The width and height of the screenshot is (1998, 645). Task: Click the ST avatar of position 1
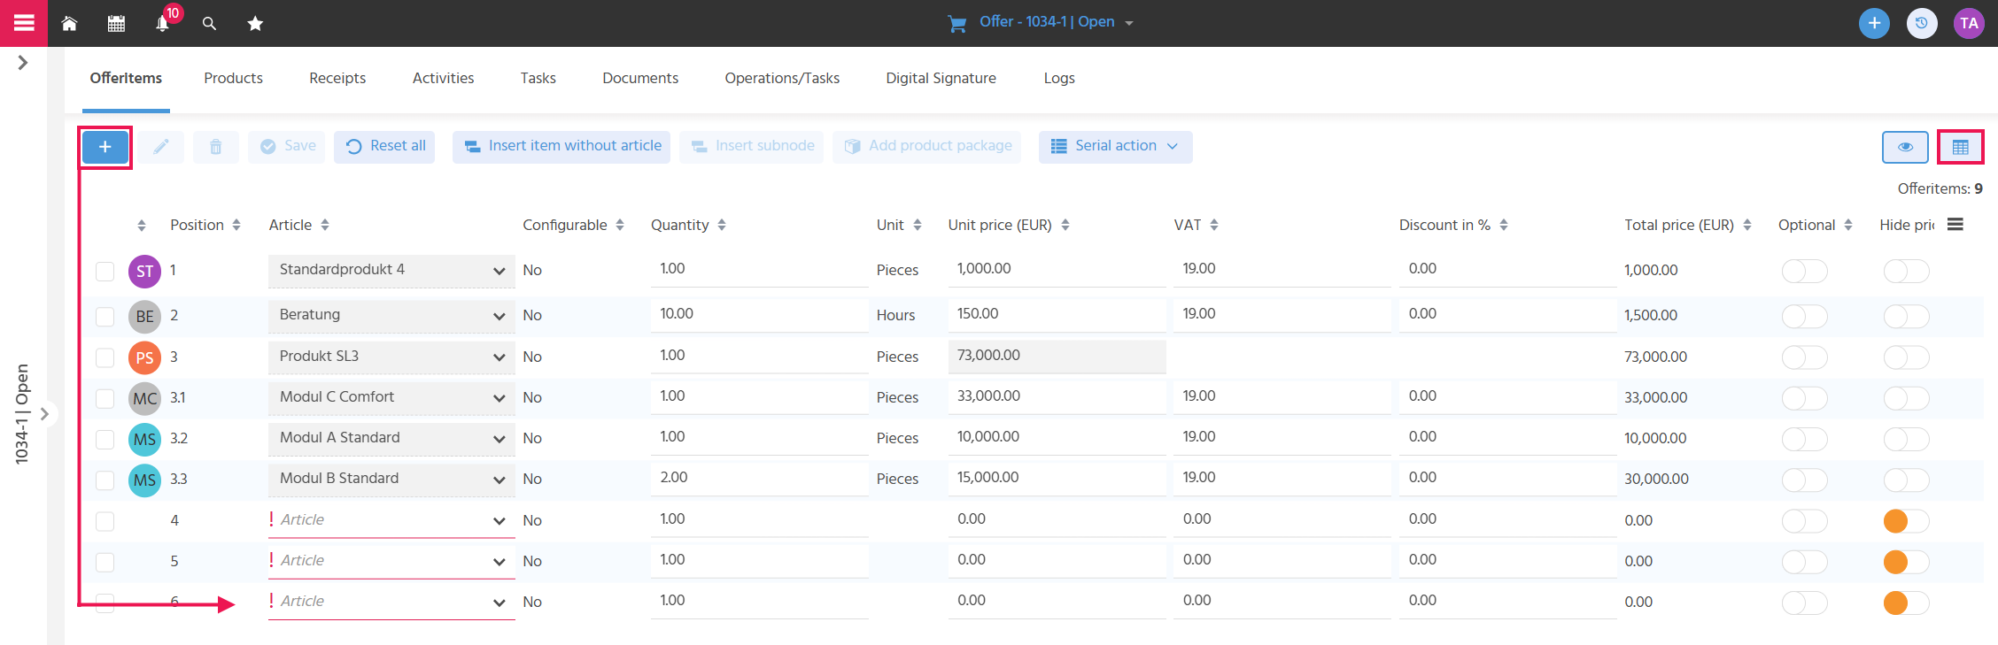click(x=144, y=272)
